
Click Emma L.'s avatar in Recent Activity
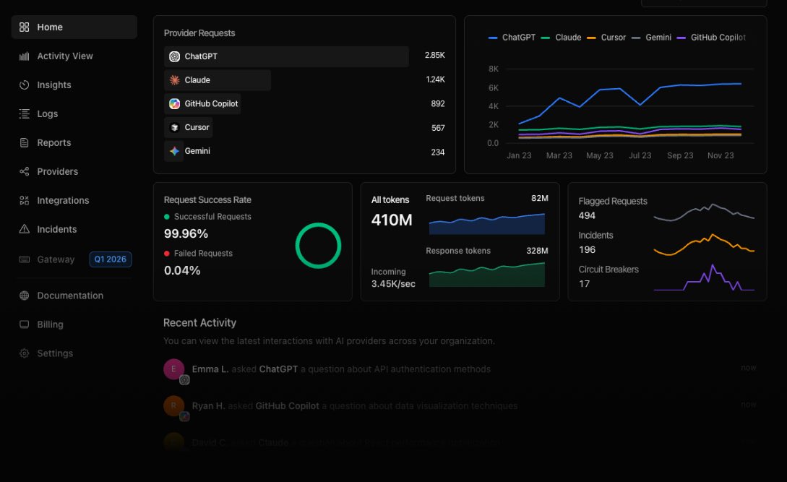(x=173, y=369)
